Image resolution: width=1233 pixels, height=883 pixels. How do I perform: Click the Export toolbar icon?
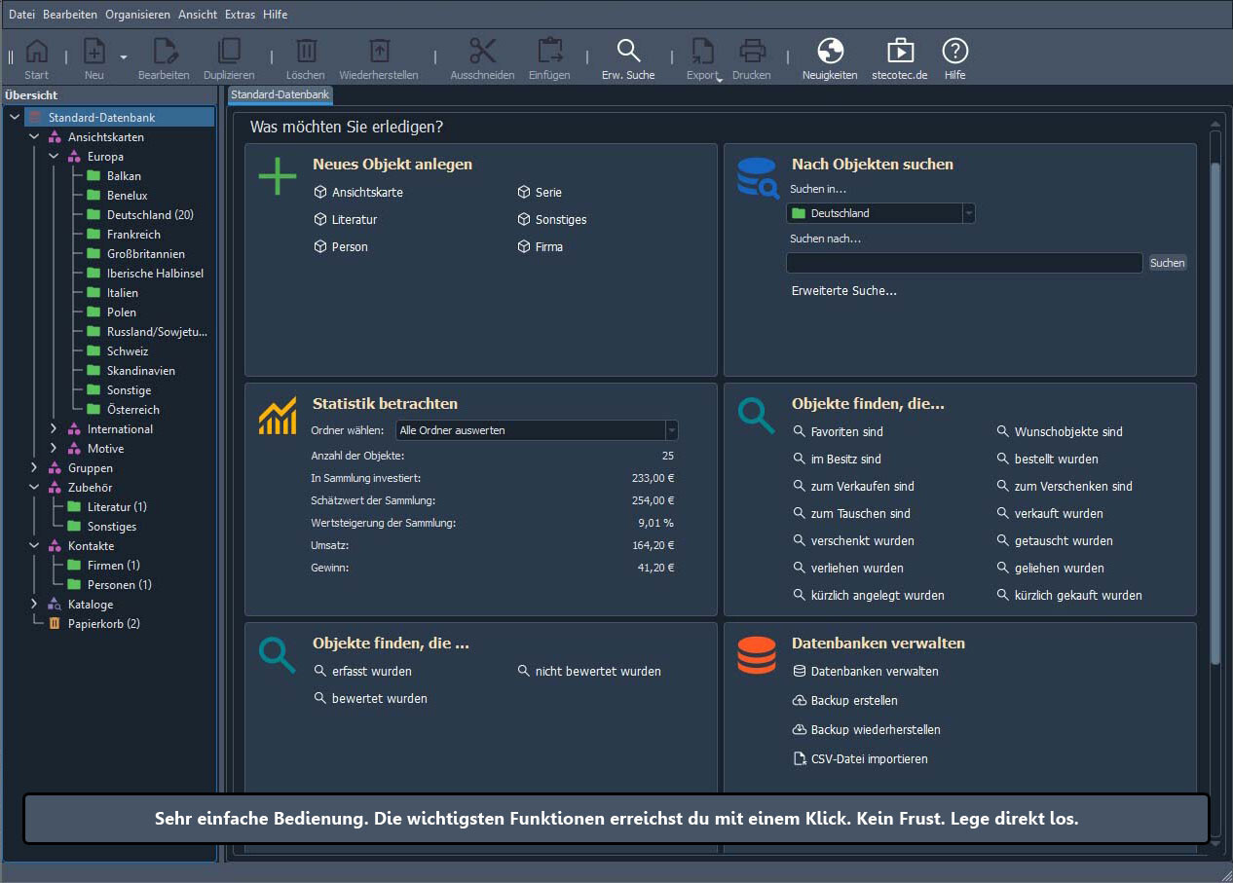click(x=701, y=52)
